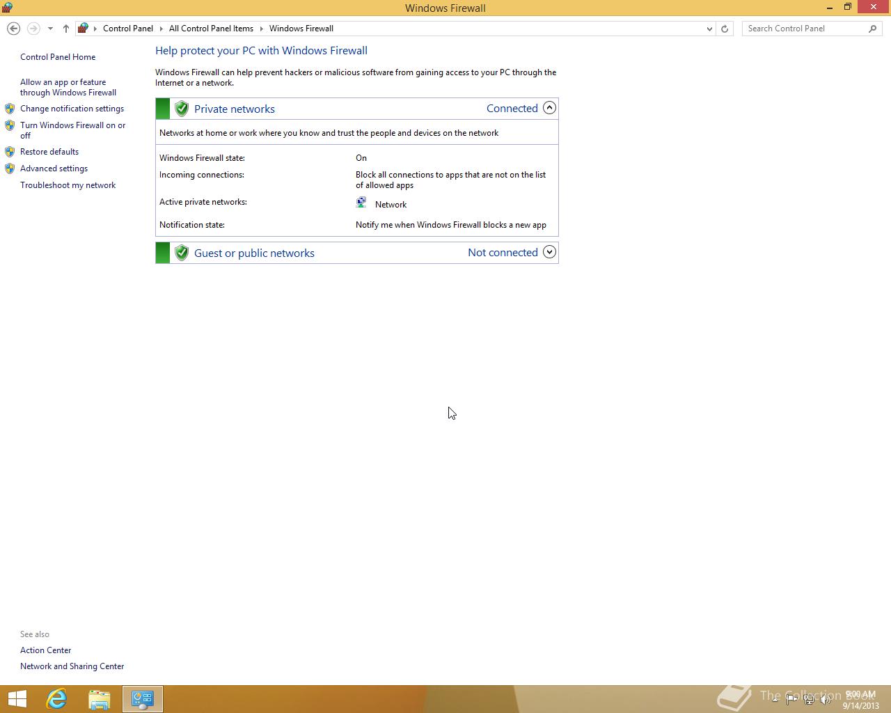
Task: Click the search magnifier icon
Action: coord(873,29)
